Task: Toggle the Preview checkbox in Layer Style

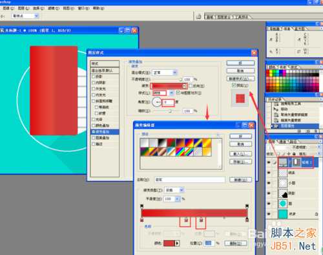Action: [x=234, y=85]
